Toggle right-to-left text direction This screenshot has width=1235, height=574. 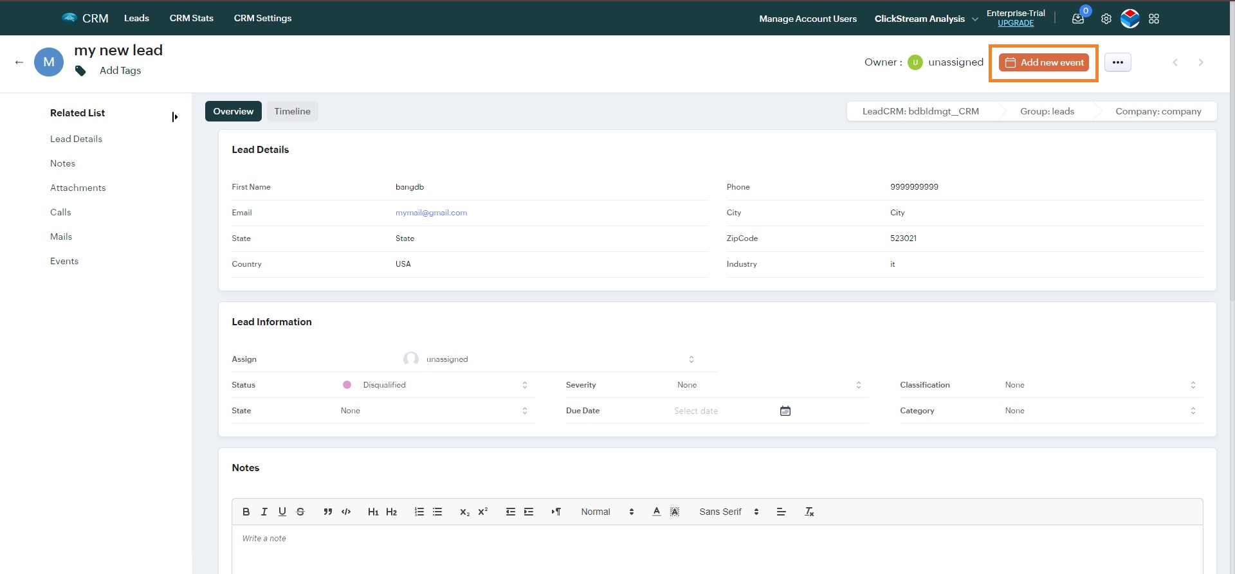tap(556, 512)
